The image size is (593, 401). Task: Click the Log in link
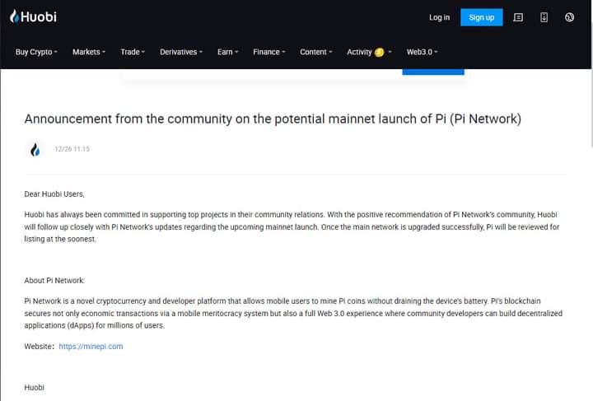tap(439, 17)
